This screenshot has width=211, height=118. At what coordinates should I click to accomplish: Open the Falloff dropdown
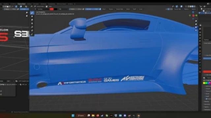[x=135, y=9]
